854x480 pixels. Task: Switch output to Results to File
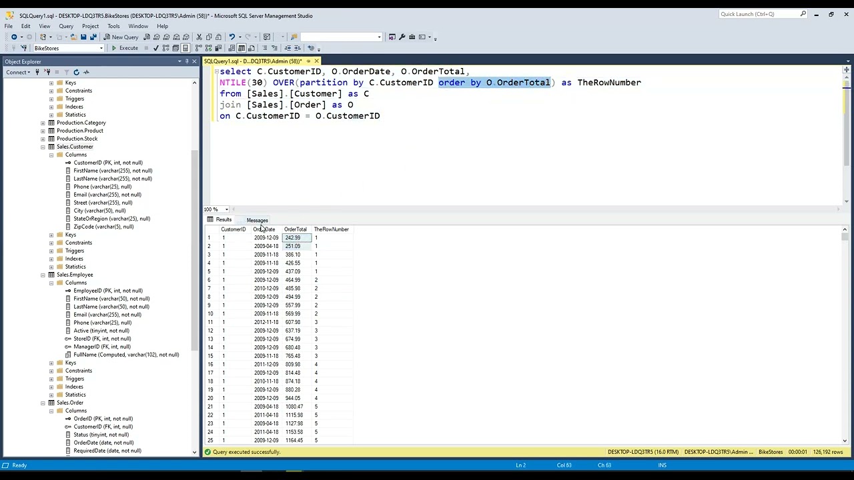[x=251, y=48]
